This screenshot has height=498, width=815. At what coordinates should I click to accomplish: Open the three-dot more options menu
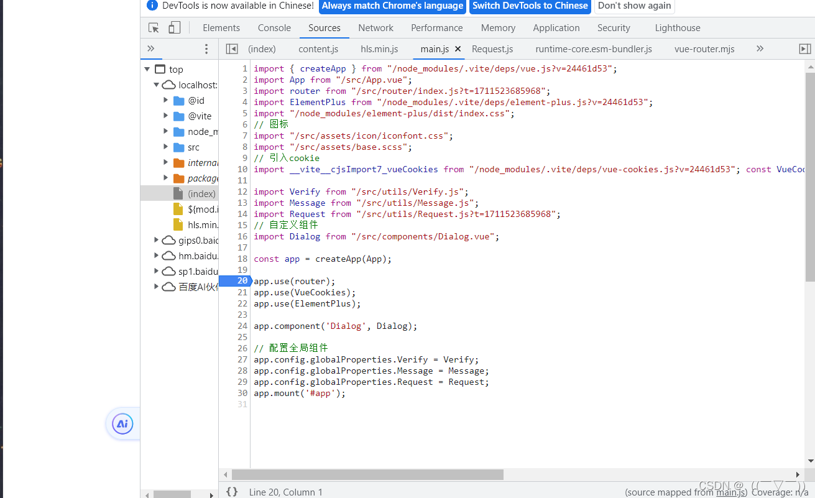click(206, 48)
